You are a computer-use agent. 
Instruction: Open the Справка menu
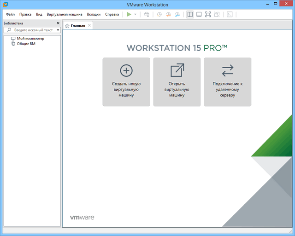[112, 14]
